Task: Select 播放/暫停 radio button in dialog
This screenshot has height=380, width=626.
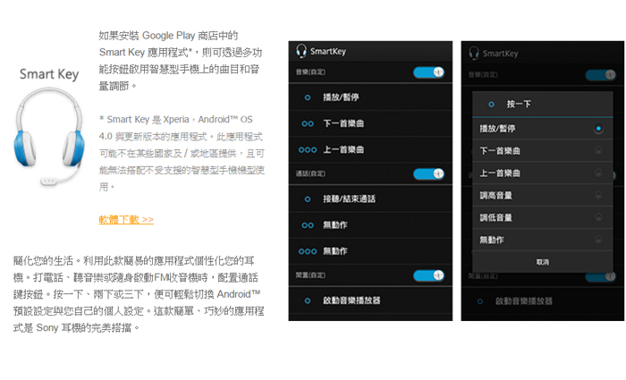Action: 598,129
